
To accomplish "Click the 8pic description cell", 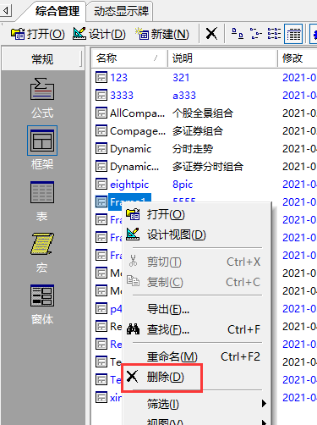I will coord(183,185).
